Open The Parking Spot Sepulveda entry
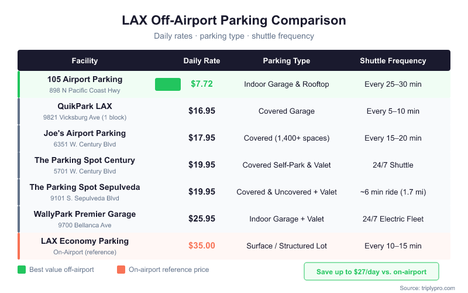 coord(85,188)
